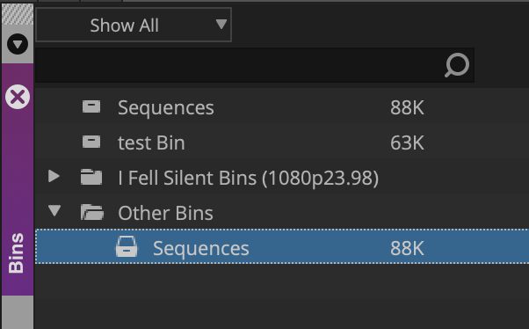Open the circular fast menu button
The width and height of the screenshot is (529, 329).
[x=18, y=44]
